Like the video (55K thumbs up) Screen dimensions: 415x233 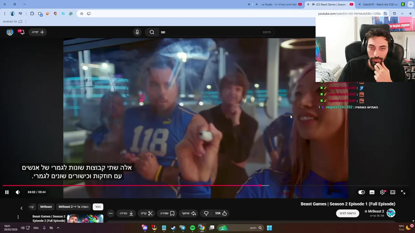coord(221,213)
